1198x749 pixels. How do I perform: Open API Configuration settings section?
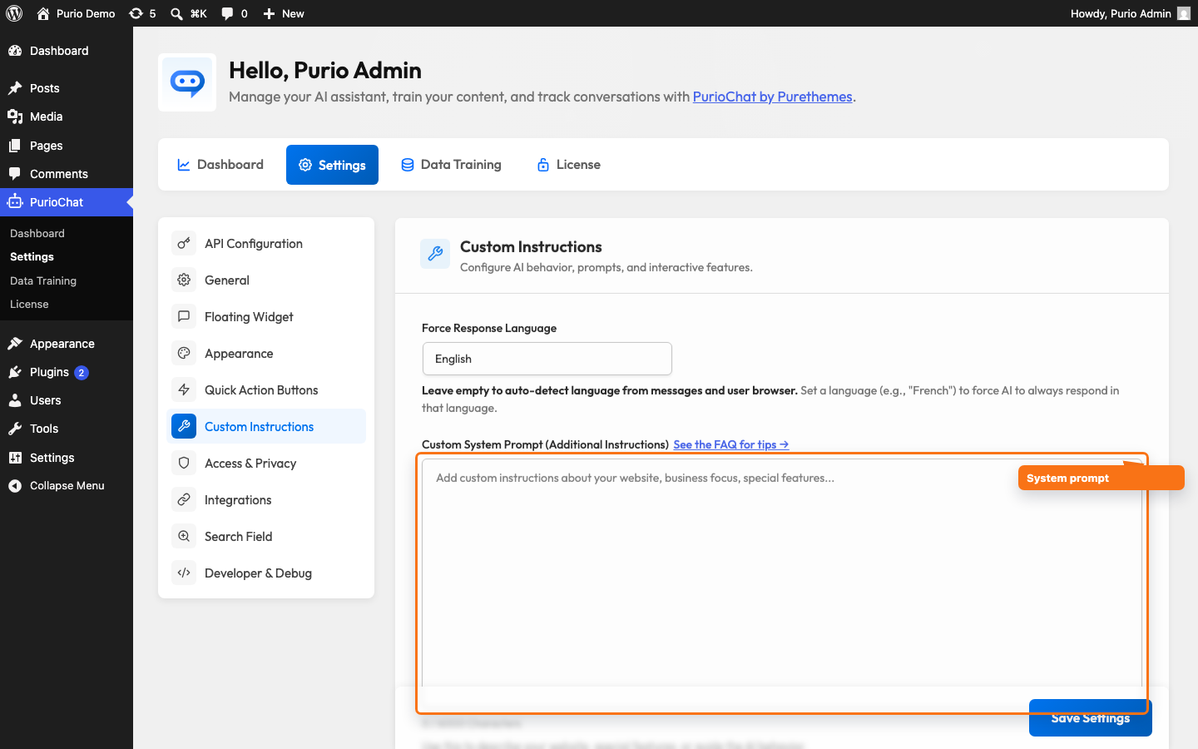pyautogui.click(x=266, y=243)
